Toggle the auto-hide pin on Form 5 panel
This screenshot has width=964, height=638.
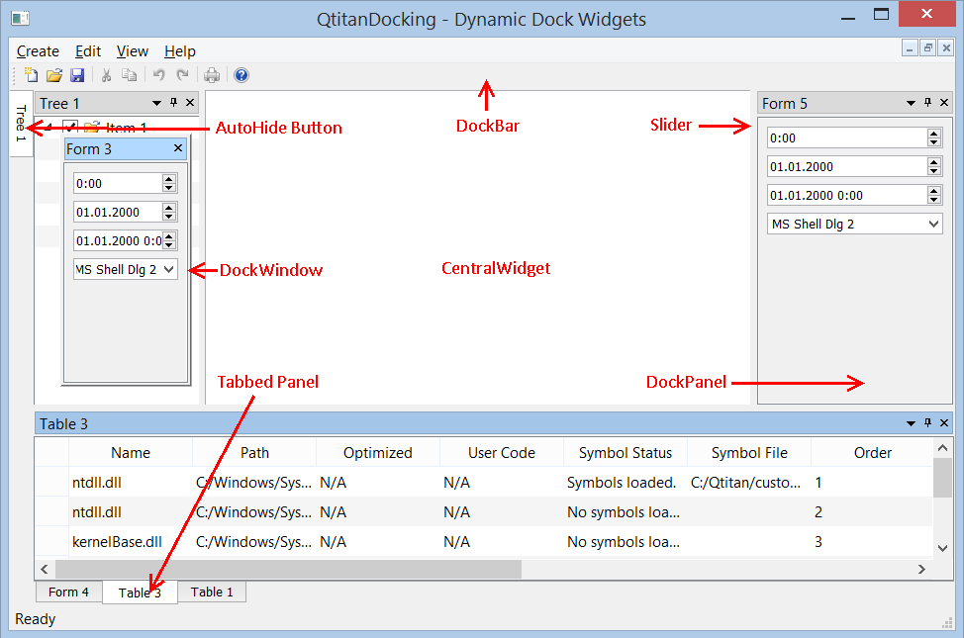coord(927,103)
